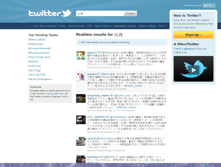Click the @NEWS_0 mention
This screenshot has width=221, height=167.
[111, 157]
